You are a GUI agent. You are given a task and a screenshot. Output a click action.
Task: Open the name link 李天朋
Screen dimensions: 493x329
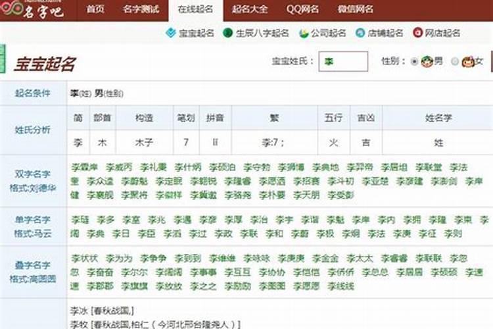point(306,195)
